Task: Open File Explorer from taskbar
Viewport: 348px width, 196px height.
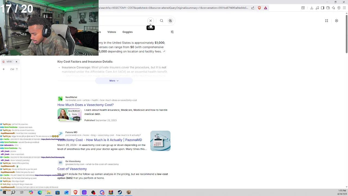Action: click(49, 192)
